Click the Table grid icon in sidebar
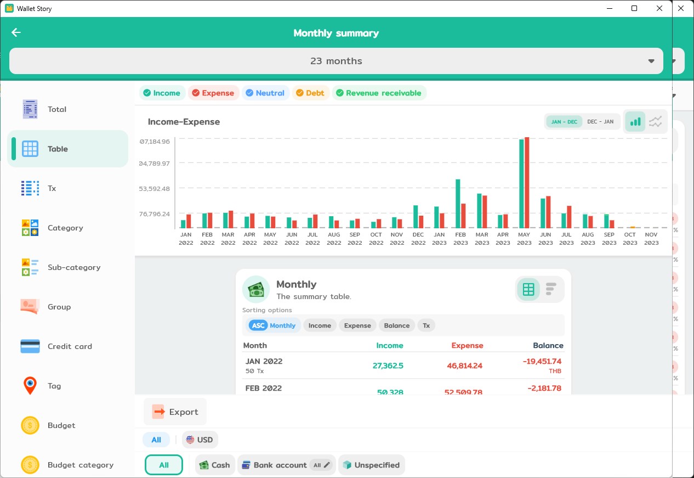694x478 pixels. (30, 149)
